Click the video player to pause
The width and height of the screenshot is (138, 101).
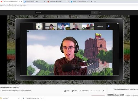(68, 50)
